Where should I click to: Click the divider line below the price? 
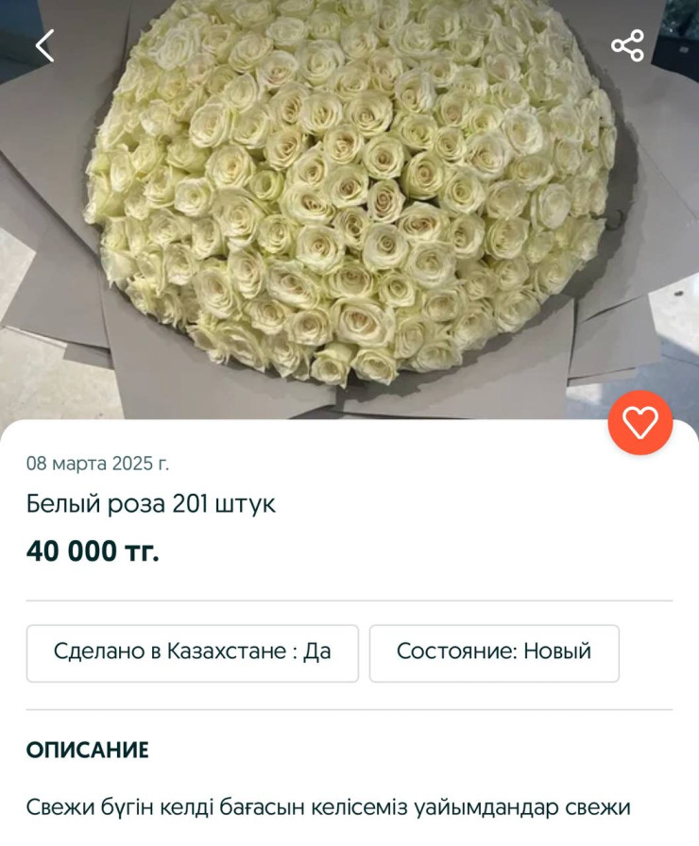[x=349, y=600]
